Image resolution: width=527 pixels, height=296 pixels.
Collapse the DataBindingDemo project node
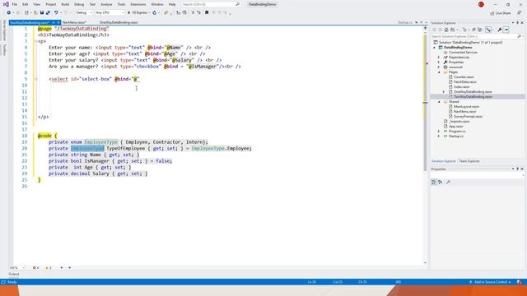pyautogui.click(x=435, y=48)
